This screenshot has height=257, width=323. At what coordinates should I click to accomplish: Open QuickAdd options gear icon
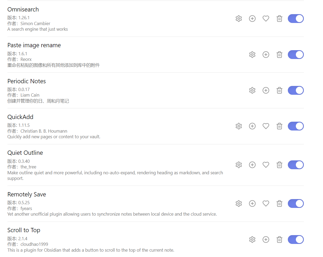pos(239,126)
